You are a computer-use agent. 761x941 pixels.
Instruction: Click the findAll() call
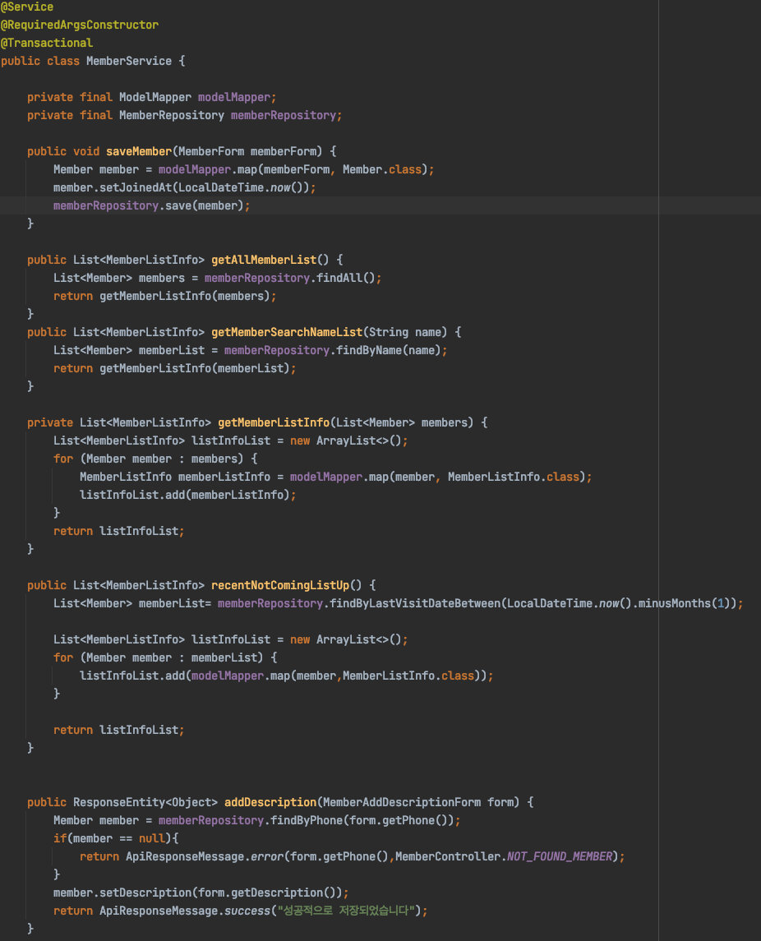(x=346, y=278)
